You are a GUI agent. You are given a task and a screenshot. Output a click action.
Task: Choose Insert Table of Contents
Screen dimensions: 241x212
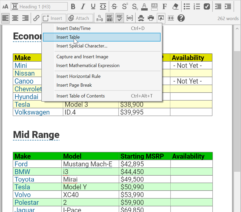click(x=81, y=96)
